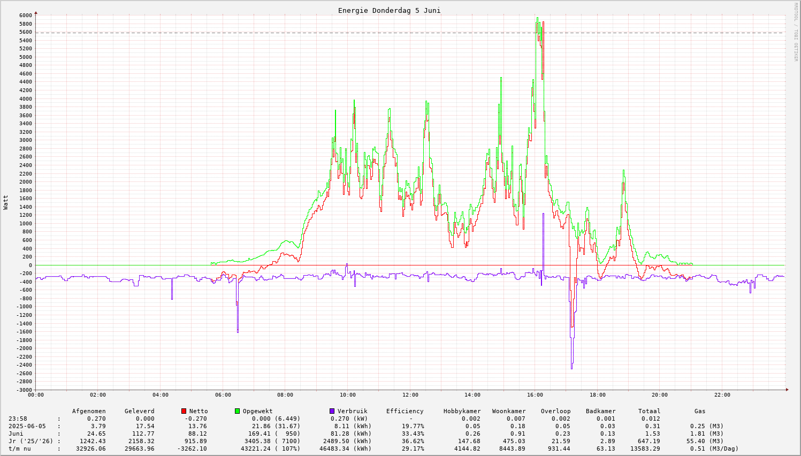Image resolution: width=801 pixels, height=456 pixels.
Task: Click the red Netto legend swatch
Action: 184,411
